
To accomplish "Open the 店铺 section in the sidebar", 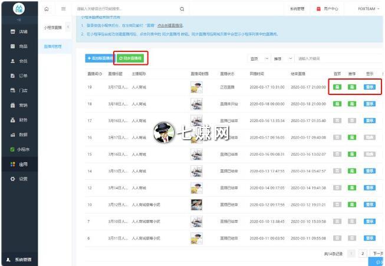I will point(19,31).
